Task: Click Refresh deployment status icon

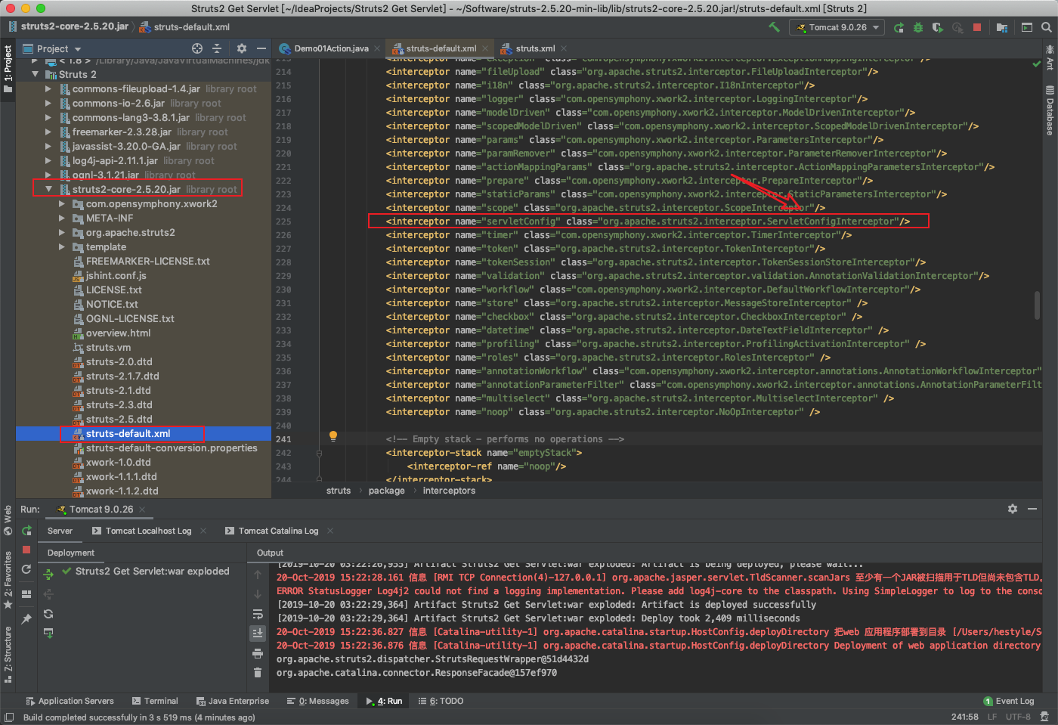Action: [48, 614]
